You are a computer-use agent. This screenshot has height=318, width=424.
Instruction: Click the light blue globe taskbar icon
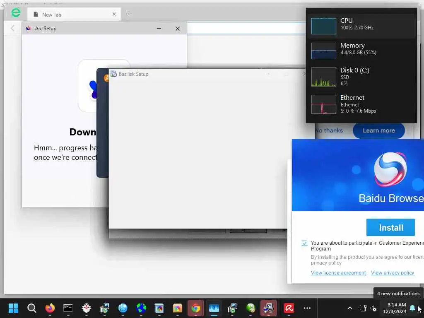coord(123,308)
